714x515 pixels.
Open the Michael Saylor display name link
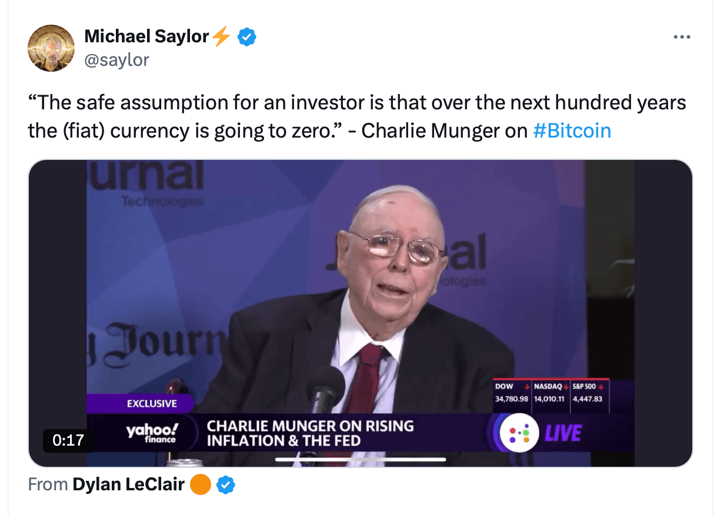[x=146, y=37]
